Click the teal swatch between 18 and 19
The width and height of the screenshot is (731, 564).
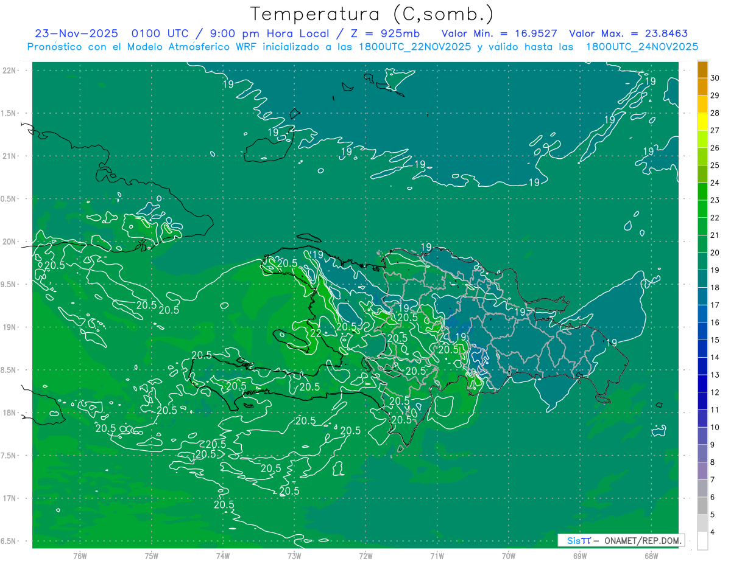(x=703, y=279)
